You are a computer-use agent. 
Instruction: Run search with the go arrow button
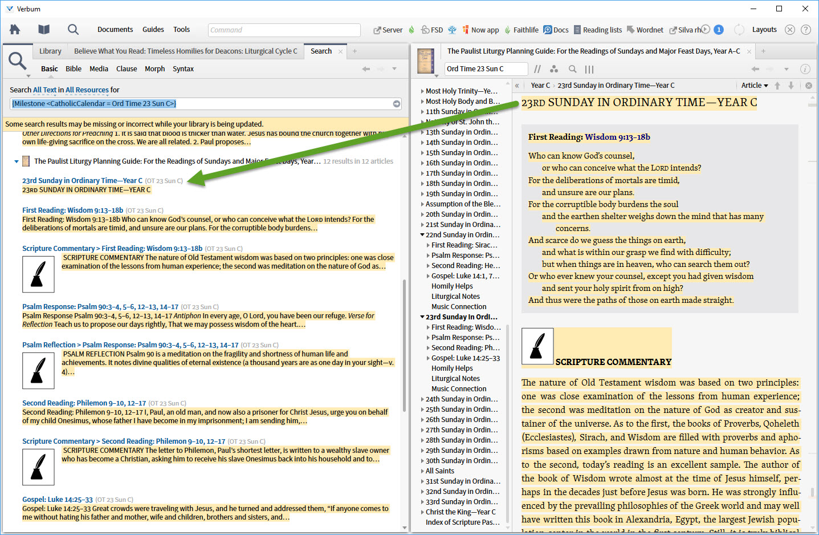(x=396, y=104)
